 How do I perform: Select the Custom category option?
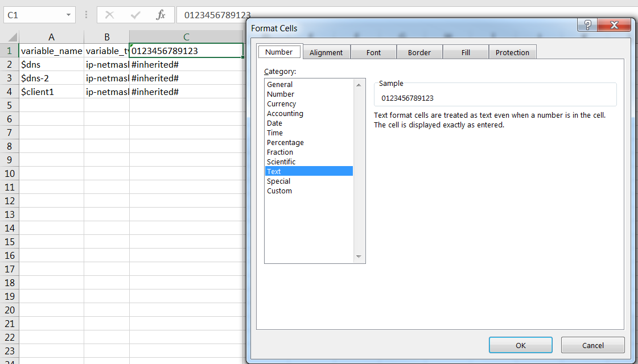point(279,191)
